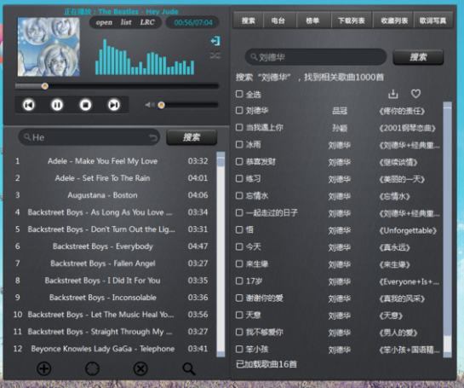
Task: Click the heart favorite icon
Action: tap(415, 94)
